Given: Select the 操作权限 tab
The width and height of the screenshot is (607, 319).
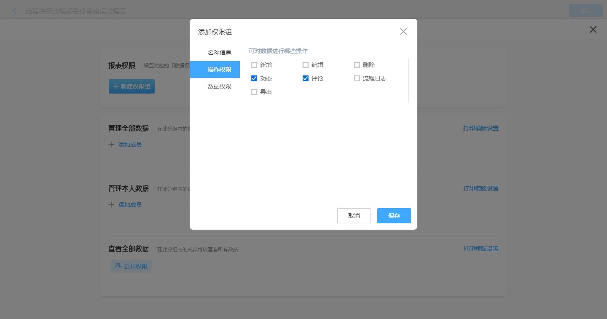Looking at the screenshot, I should pos(219,70).
